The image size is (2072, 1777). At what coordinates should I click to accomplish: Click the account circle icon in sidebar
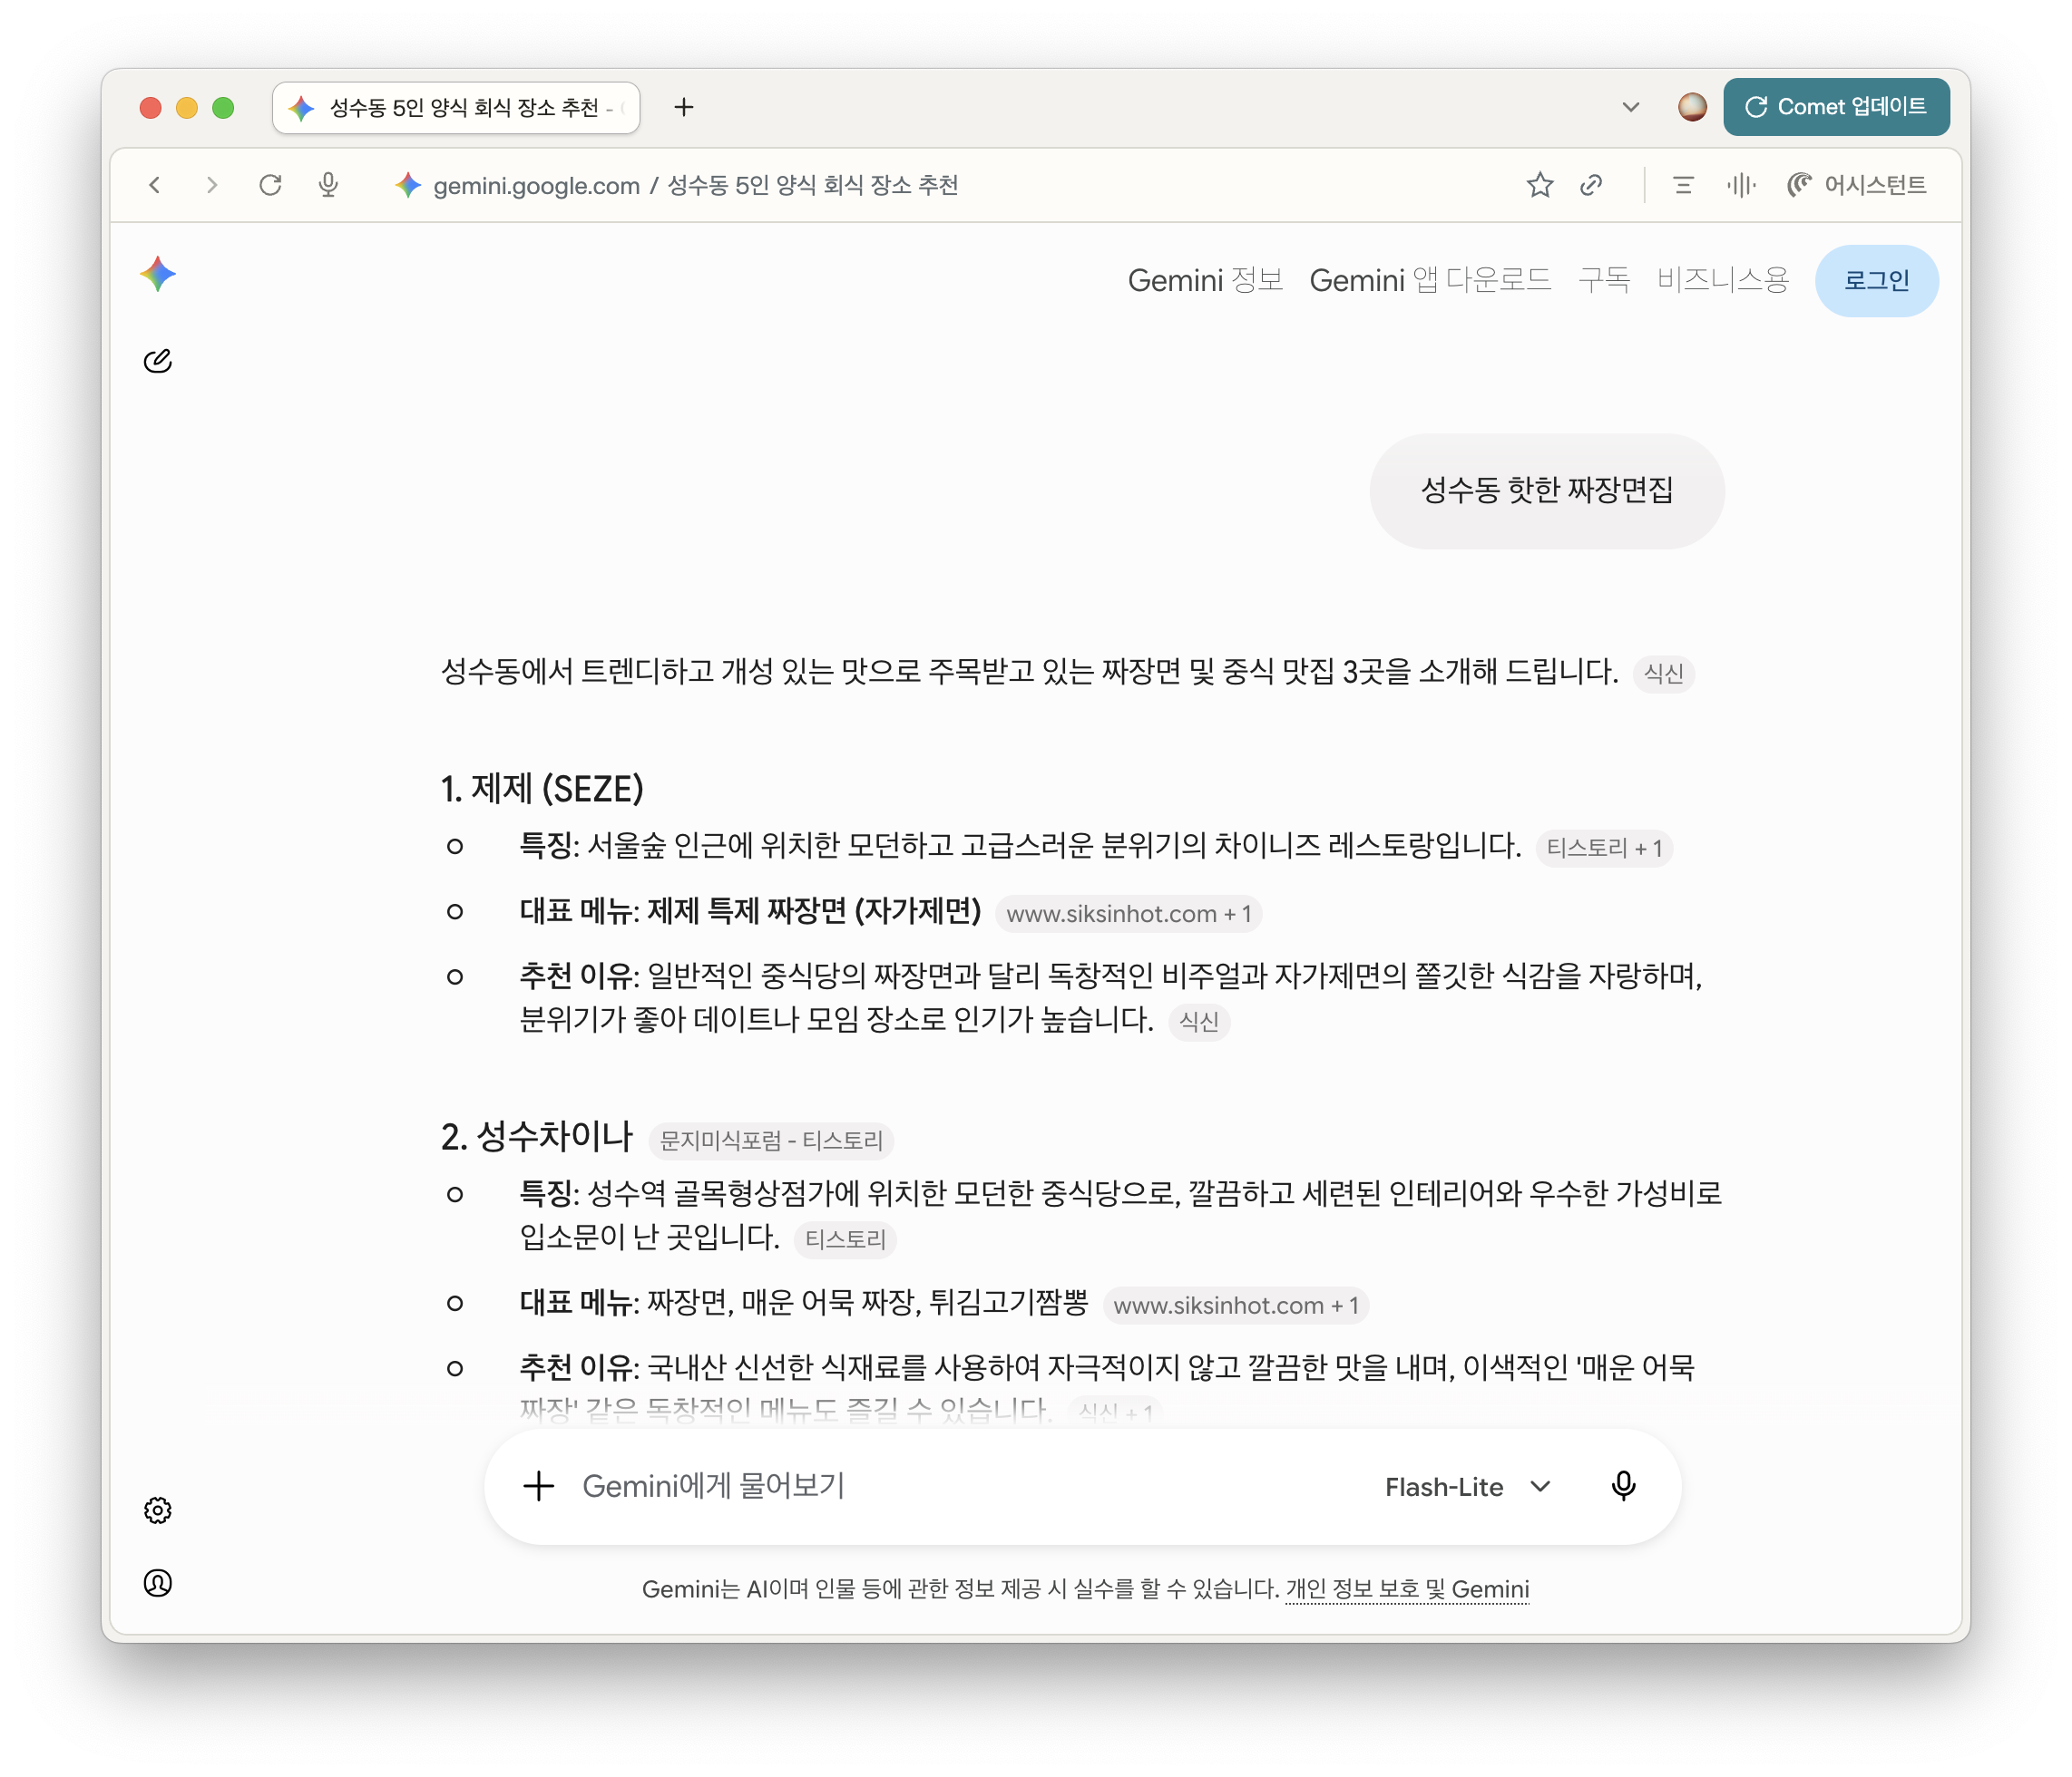pos(158,1582)
